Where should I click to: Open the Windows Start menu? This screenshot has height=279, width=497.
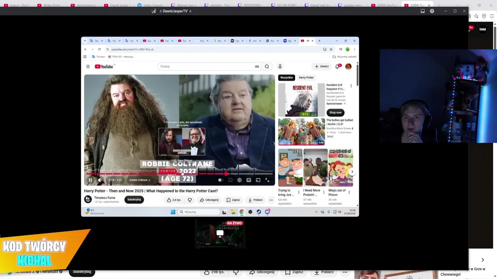coord(173,212)
